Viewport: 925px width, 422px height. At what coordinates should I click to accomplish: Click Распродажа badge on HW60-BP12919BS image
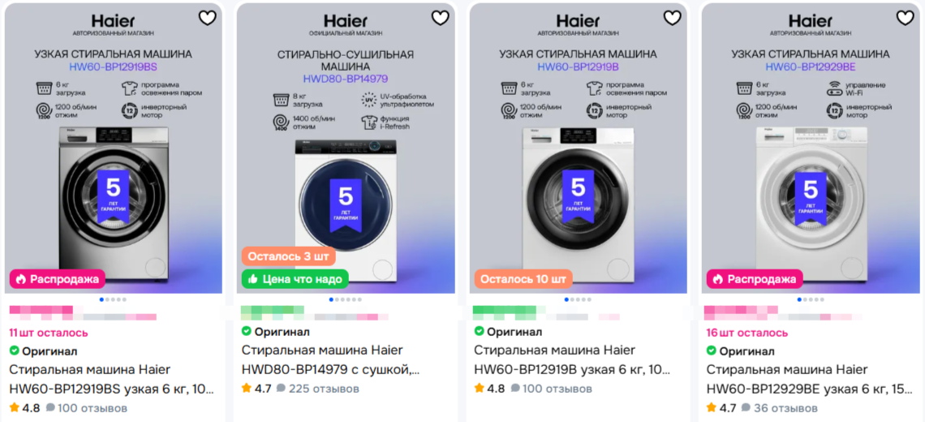[58, 279]
